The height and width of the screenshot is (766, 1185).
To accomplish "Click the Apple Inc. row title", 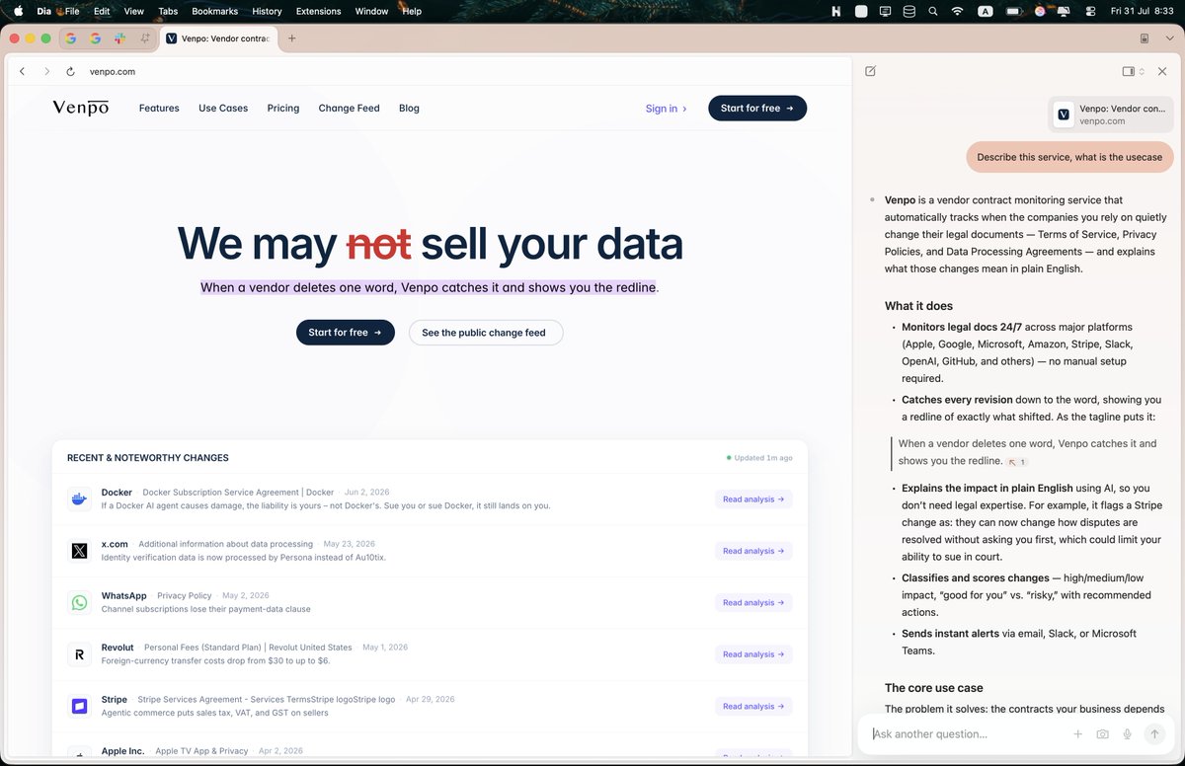I will (122, 751).
